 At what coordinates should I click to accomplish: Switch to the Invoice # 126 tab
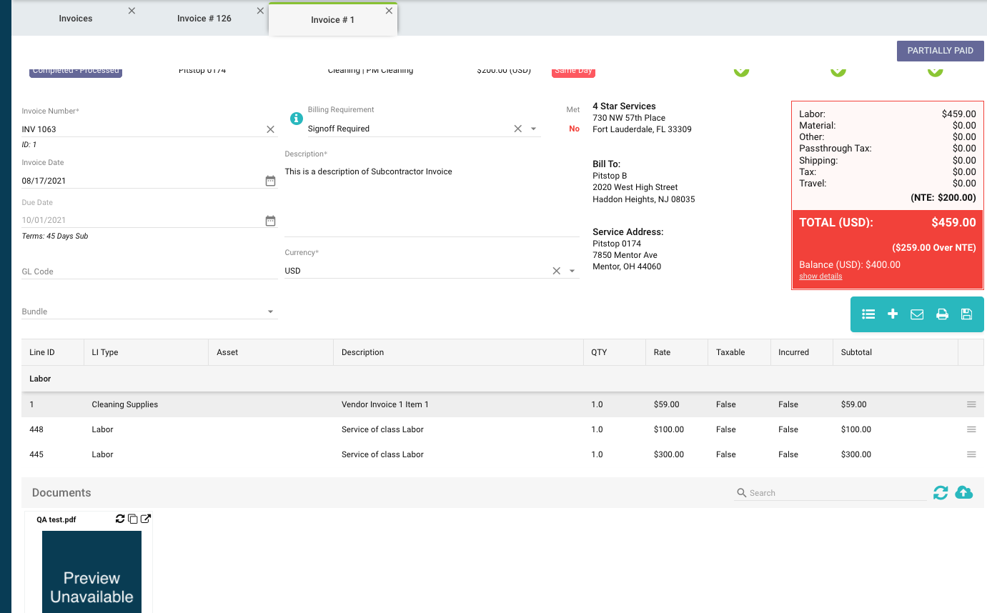pyautogui.click(x=204, y=19)
